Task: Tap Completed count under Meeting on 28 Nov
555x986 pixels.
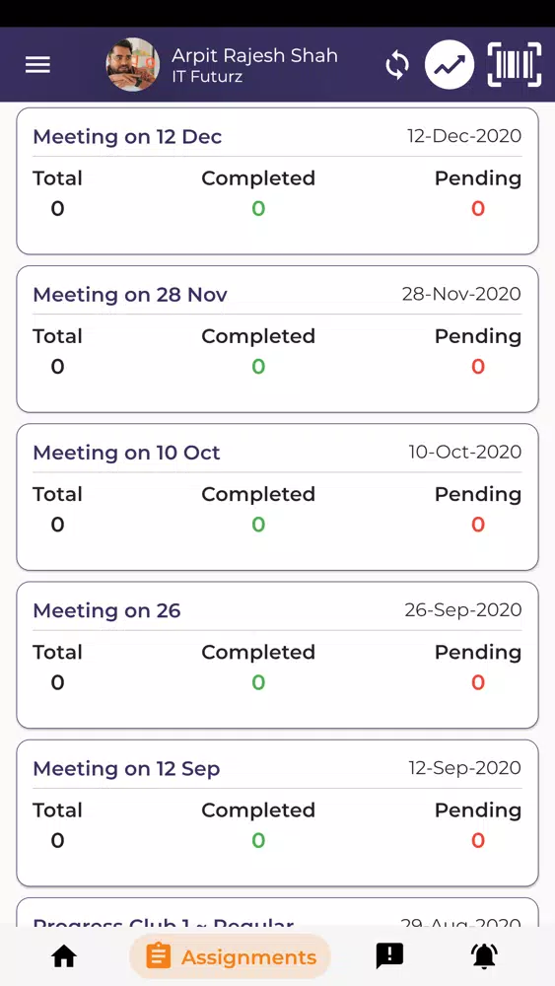Action: [x=258, y=367]
